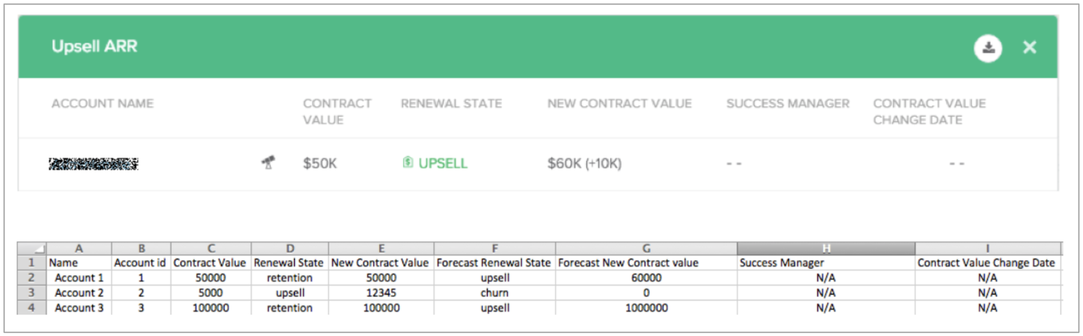Sort by the NEW CONTRACT VALUE header
The width and height of the screenshot is (1083, 336).
[x=619, y=103]
